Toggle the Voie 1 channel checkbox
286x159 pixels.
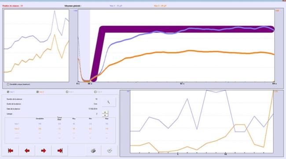pyautogui.click(x=8, y=92)
